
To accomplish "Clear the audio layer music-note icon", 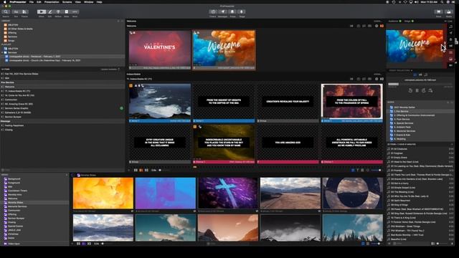I will click(451, 27).
